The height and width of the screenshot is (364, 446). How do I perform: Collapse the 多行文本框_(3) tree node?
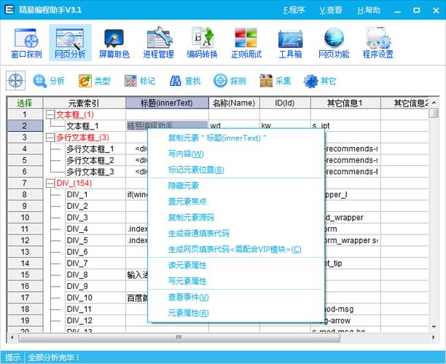[50, 138]
